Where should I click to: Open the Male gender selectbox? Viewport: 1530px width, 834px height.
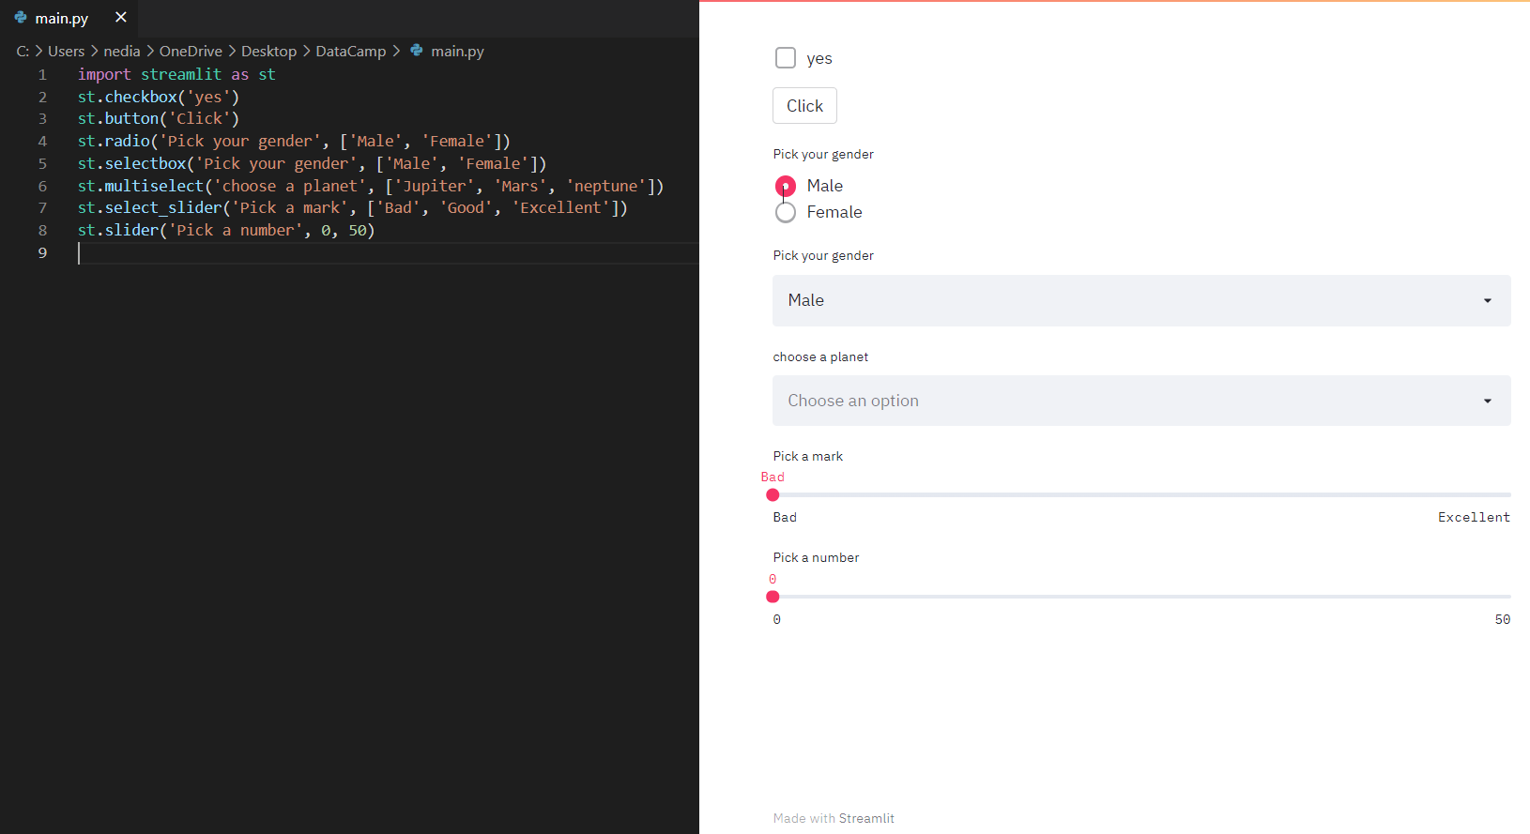pyautogui.click(x=1141, y=300)
